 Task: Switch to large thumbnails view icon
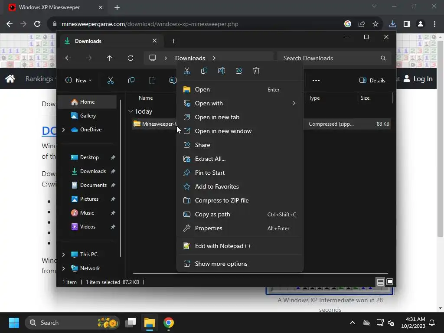390,282
